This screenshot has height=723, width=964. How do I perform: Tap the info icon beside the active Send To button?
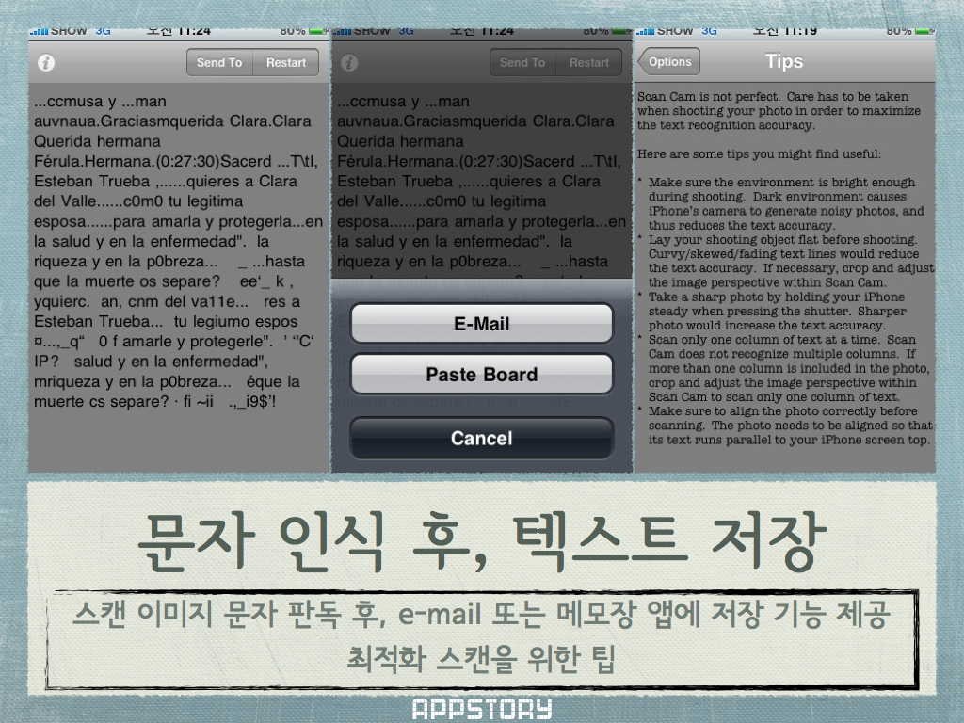coord(46,63)
